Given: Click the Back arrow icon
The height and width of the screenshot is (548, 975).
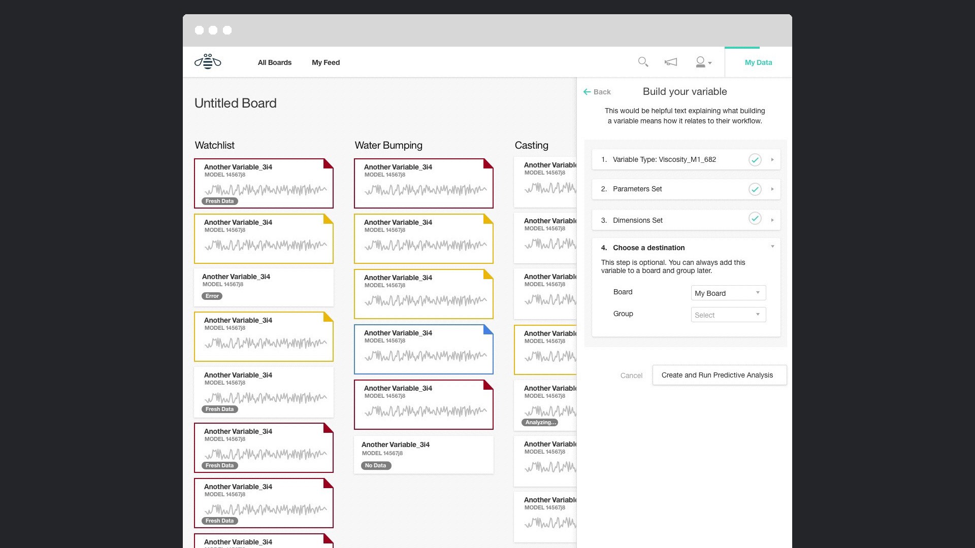Looking at the screenshot, I should pos(587,92).
